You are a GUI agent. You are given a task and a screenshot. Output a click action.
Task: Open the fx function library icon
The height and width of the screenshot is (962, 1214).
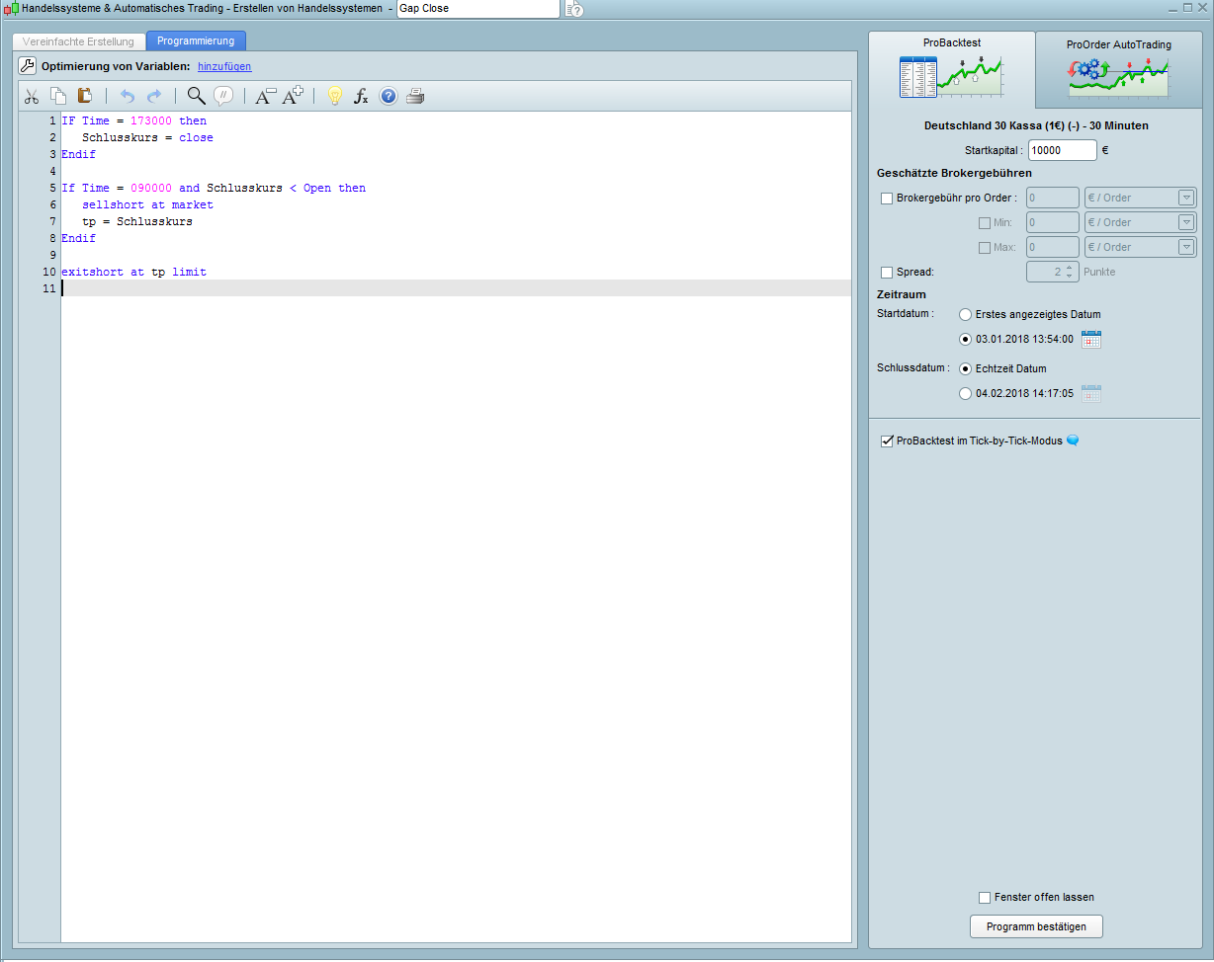pos(362,96)
